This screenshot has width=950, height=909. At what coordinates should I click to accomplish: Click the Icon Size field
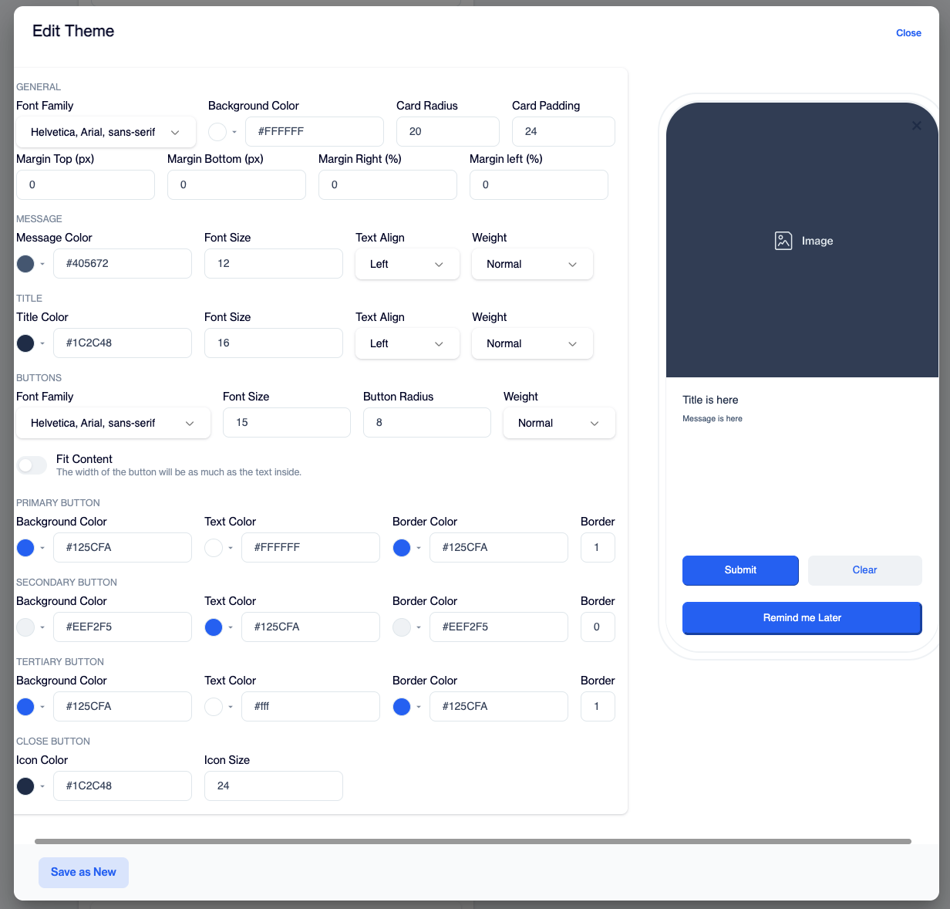(x=274, y=786)
